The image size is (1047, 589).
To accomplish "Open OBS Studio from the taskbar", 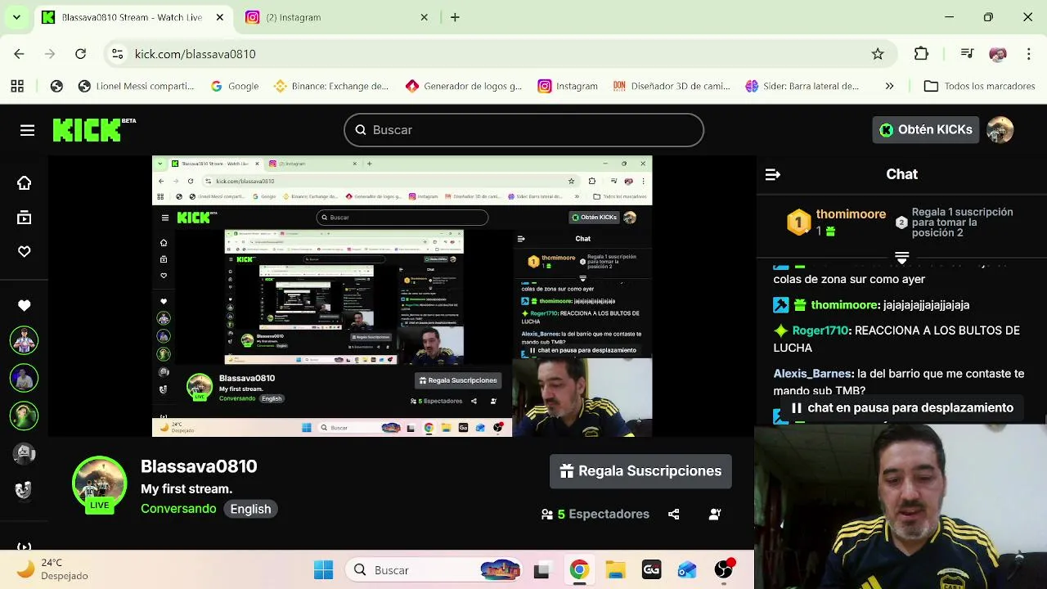I will point(723,570).
